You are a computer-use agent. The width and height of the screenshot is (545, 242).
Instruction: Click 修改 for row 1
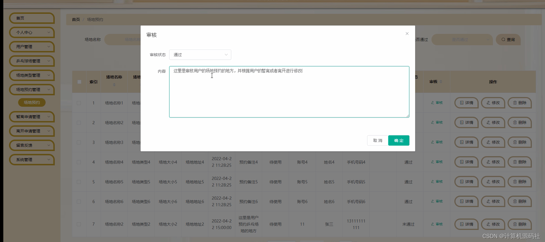click(x=493, y=103)
